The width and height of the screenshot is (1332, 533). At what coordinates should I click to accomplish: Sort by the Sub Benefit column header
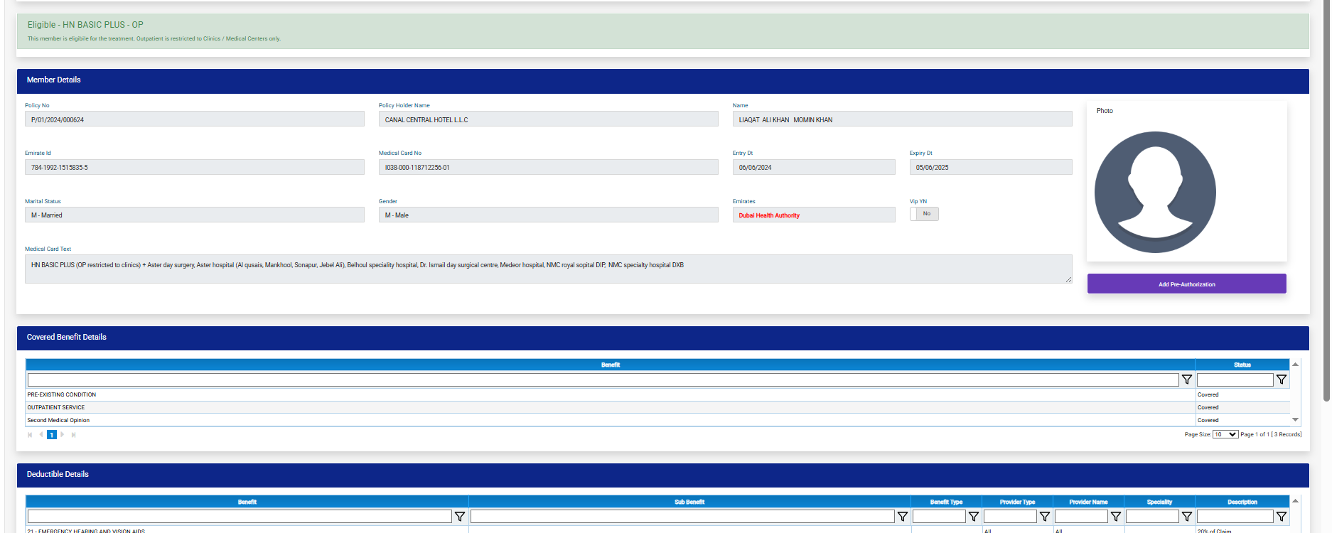(689, 502)
